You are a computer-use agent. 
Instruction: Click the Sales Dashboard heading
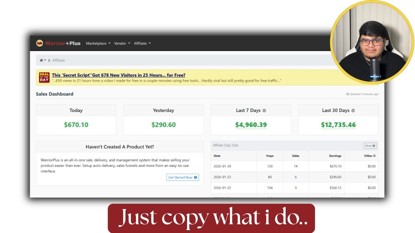tap(54, 94)
